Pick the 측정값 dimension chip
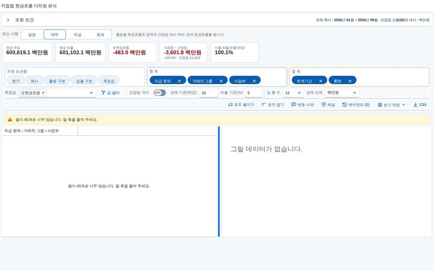The image size is (434, 271). click(x=109, y=81)
